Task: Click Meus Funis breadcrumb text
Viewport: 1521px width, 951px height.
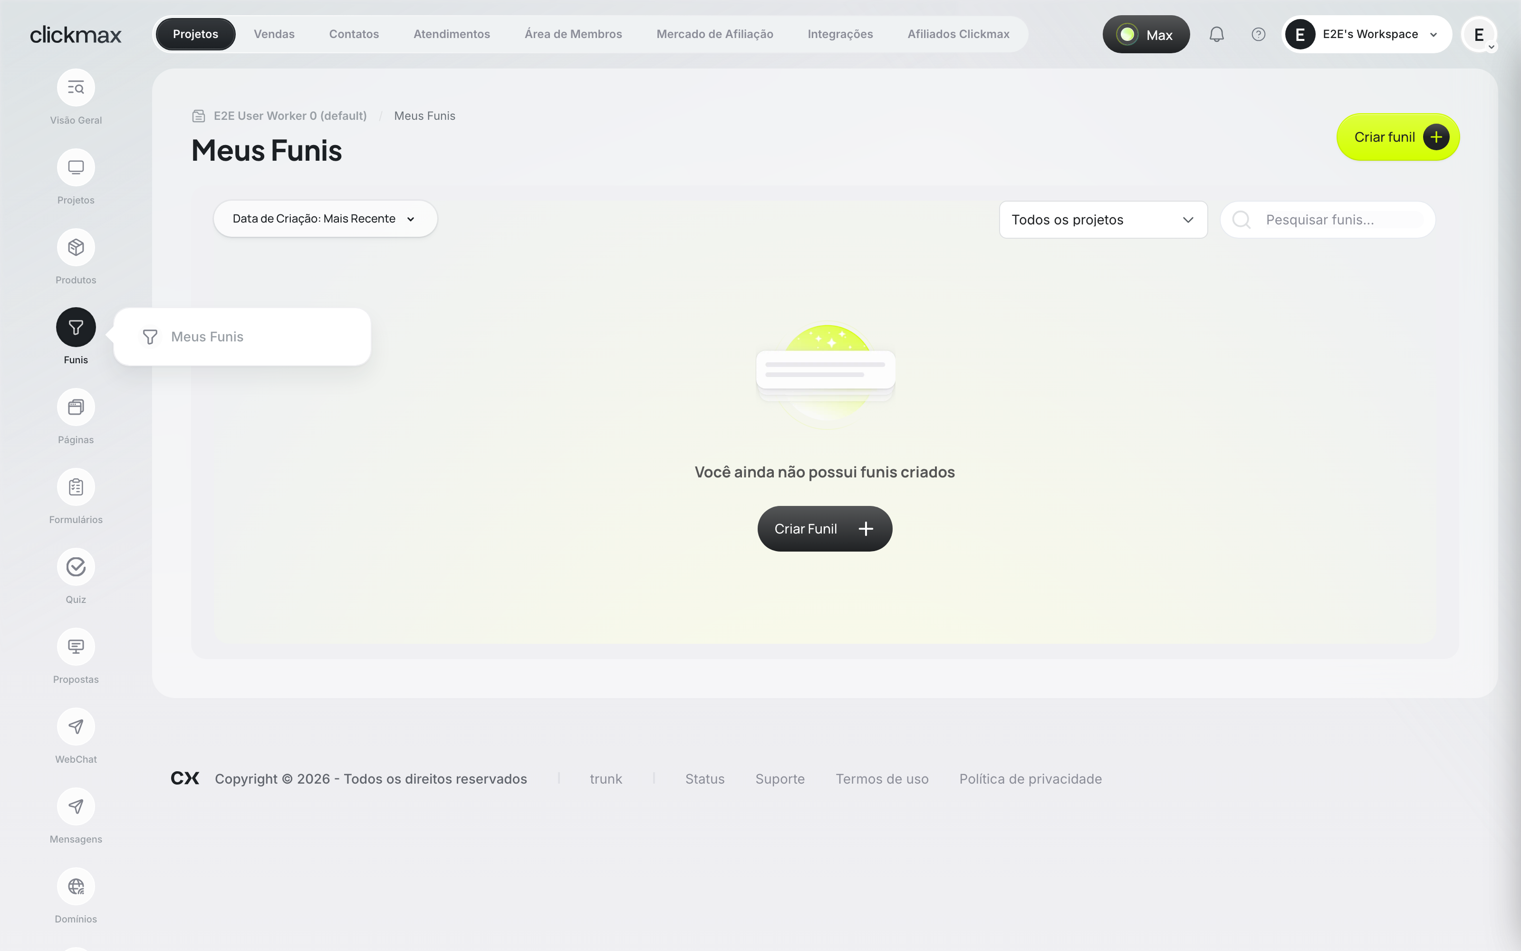Action: [x=424, y=116]
